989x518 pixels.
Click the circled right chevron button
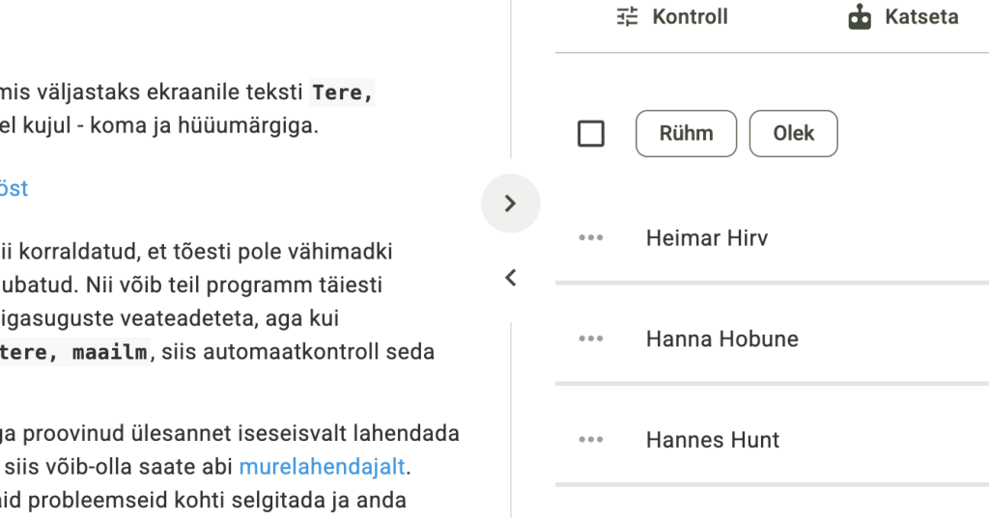pyautogui.click(x=511, y=204)
